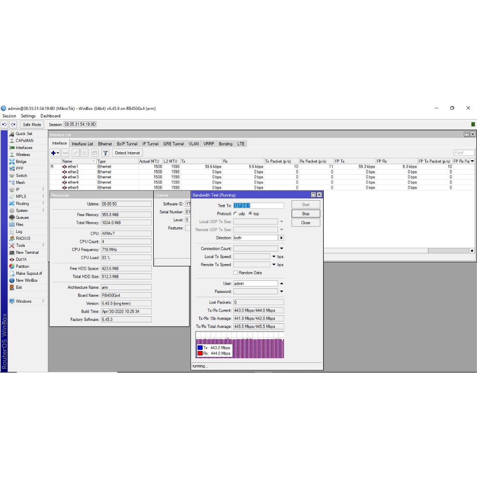Expand the Connection Count field arrow
Screen dimensions: 477x477
coord(281,249)
